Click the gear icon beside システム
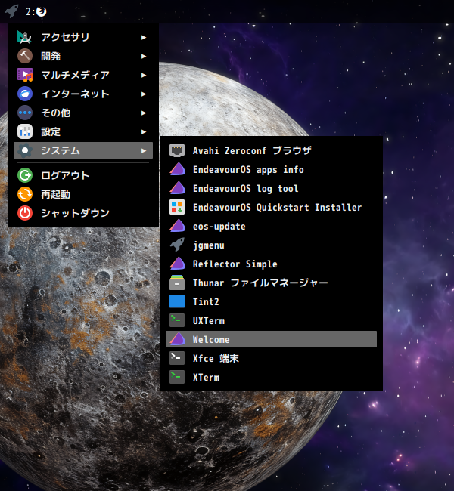454x491 pixels. pos(25,150)
